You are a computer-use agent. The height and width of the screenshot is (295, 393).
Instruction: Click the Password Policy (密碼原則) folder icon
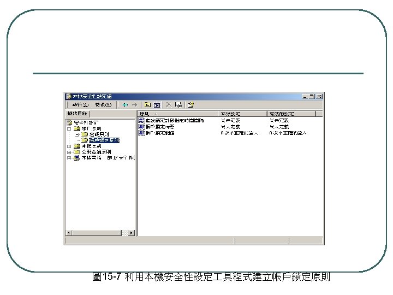pyautogui.click(x=85, y=134)
